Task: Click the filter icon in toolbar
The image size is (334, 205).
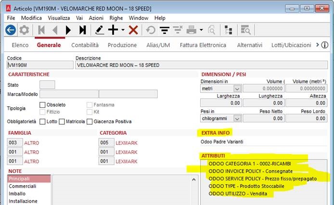Action: coord(165,30)
